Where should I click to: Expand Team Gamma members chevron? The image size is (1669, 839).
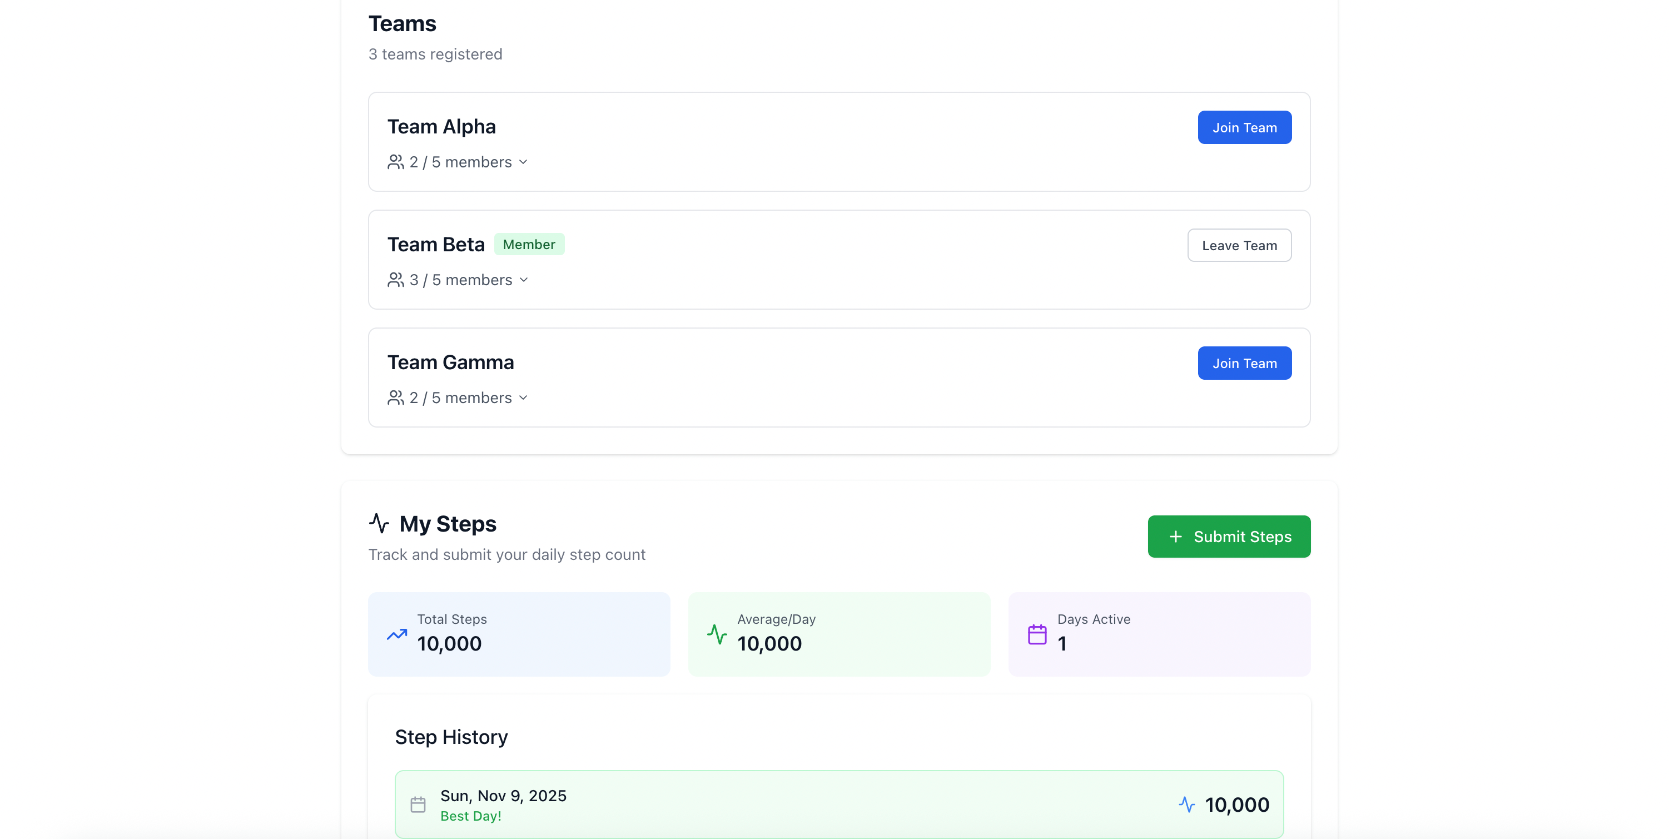[524, 398]
